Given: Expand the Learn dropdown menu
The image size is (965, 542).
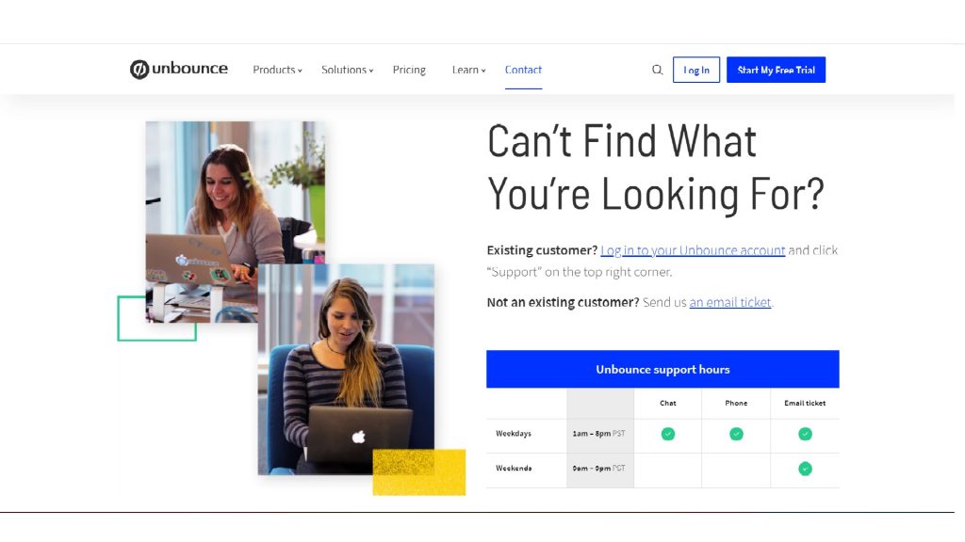Looking at the screenshot, I should pos(468,70).
